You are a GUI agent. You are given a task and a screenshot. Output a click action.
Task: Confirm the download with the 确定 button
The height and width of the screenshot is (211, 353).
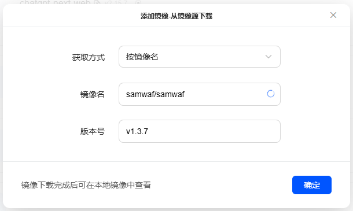click(x=312, y=185)
